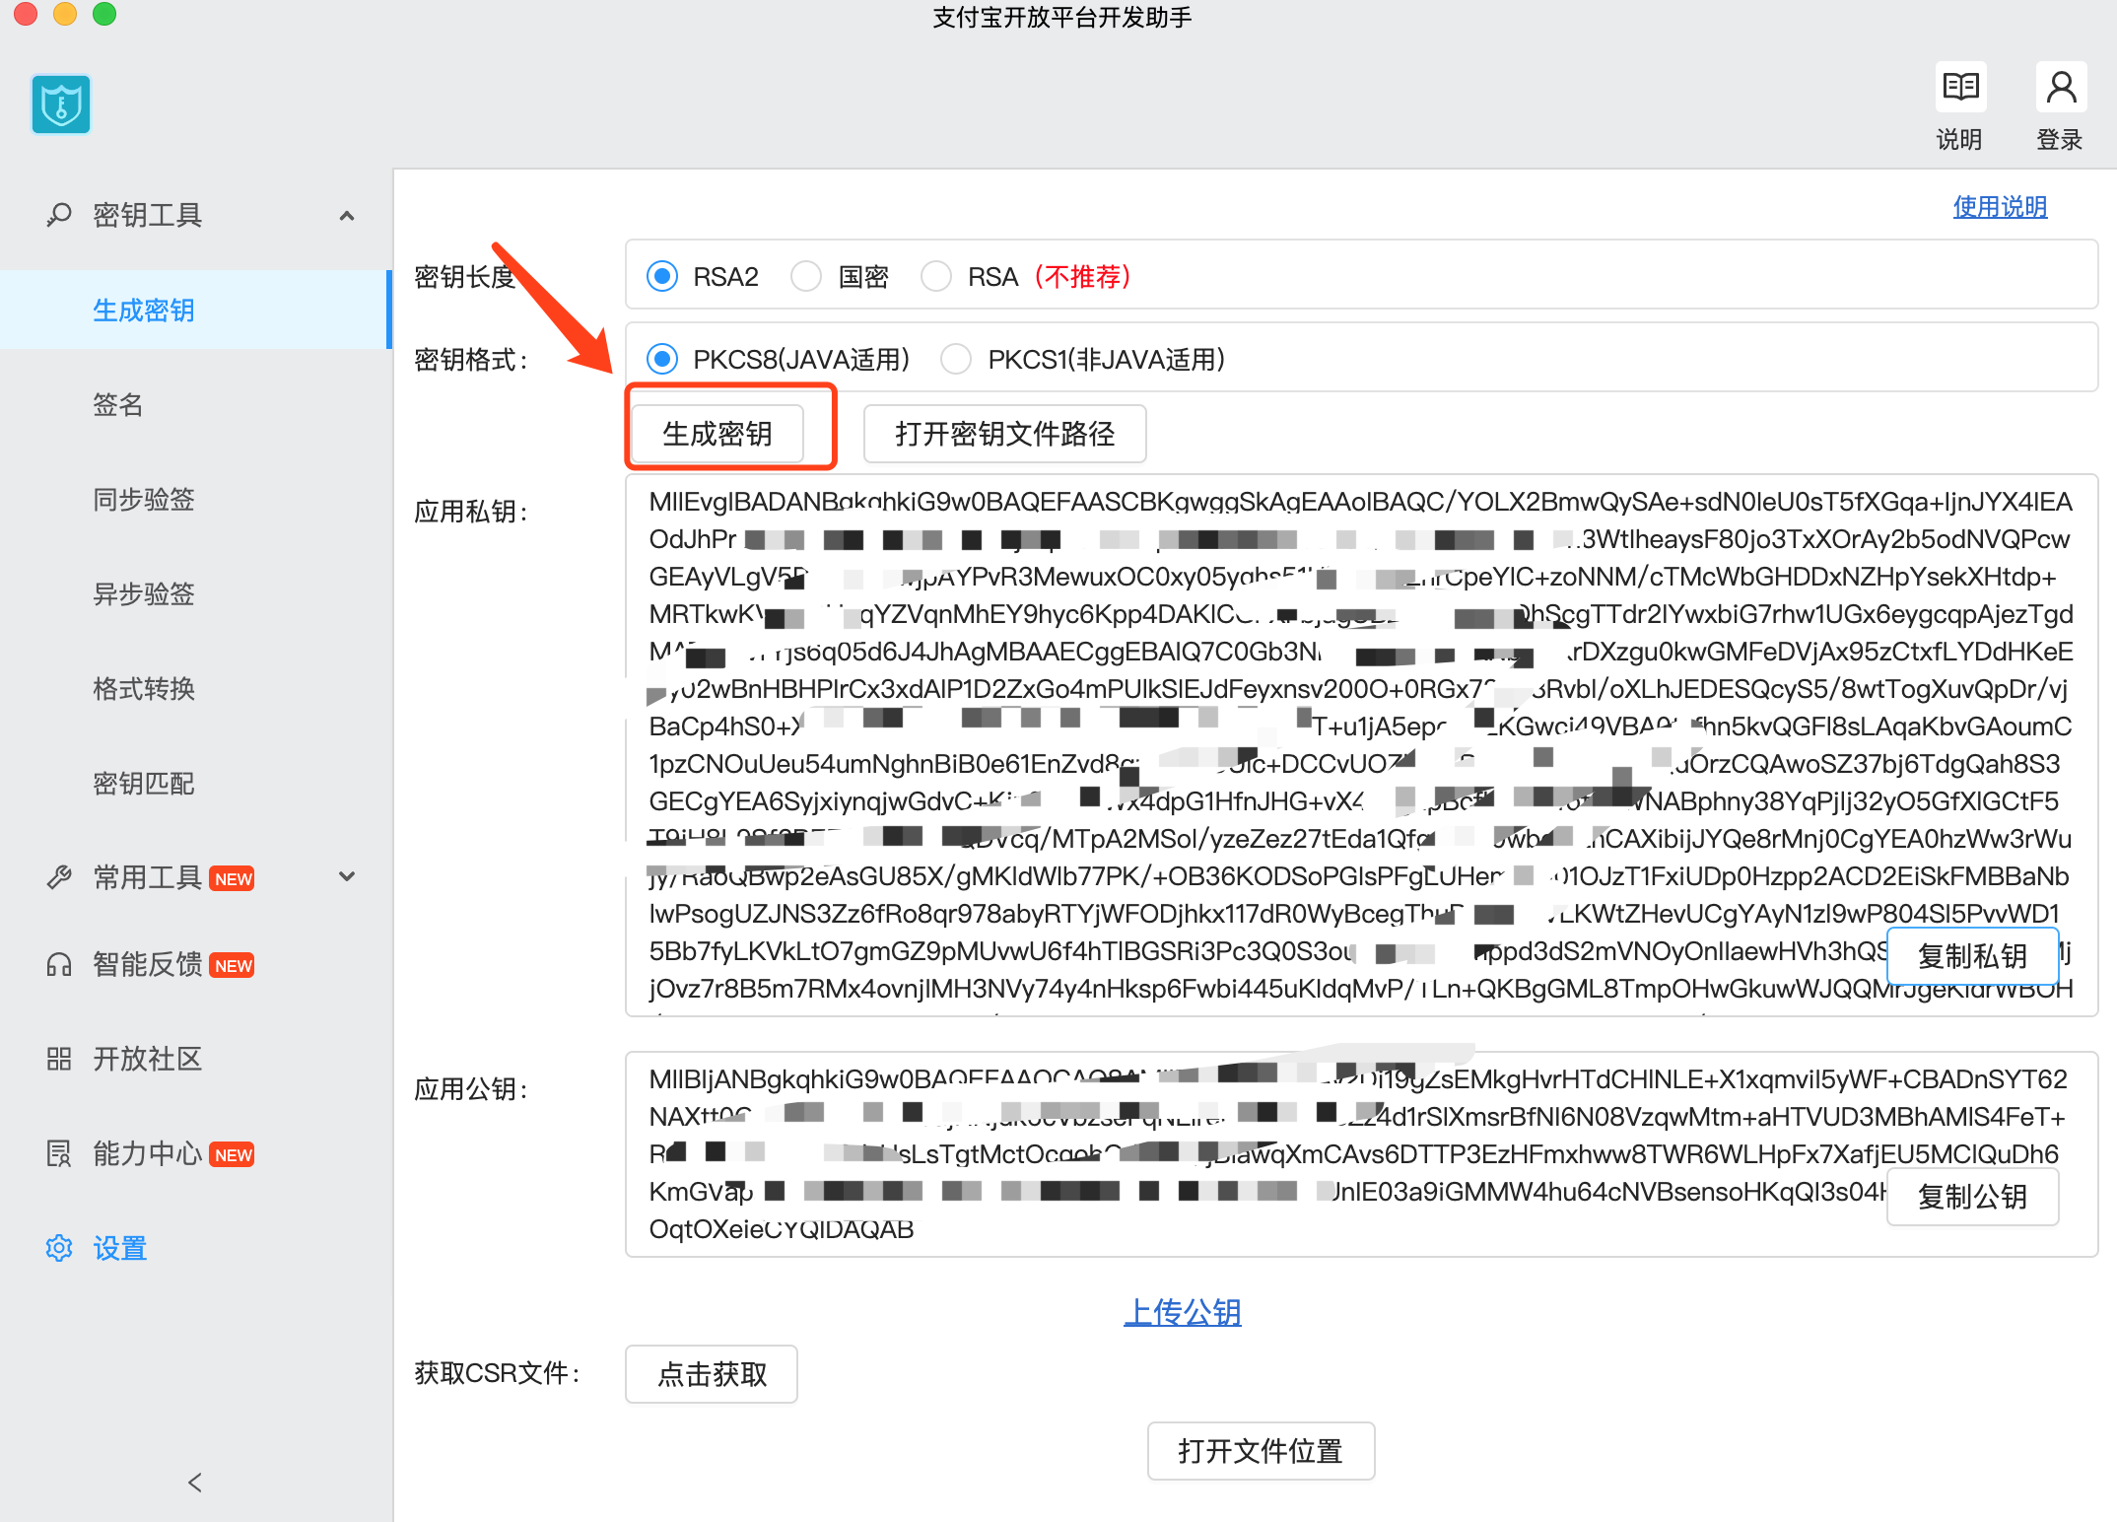This screenshot has height=1522, width=2117.
Task: Click the 生成密钥 button
Action: point(717,434)
